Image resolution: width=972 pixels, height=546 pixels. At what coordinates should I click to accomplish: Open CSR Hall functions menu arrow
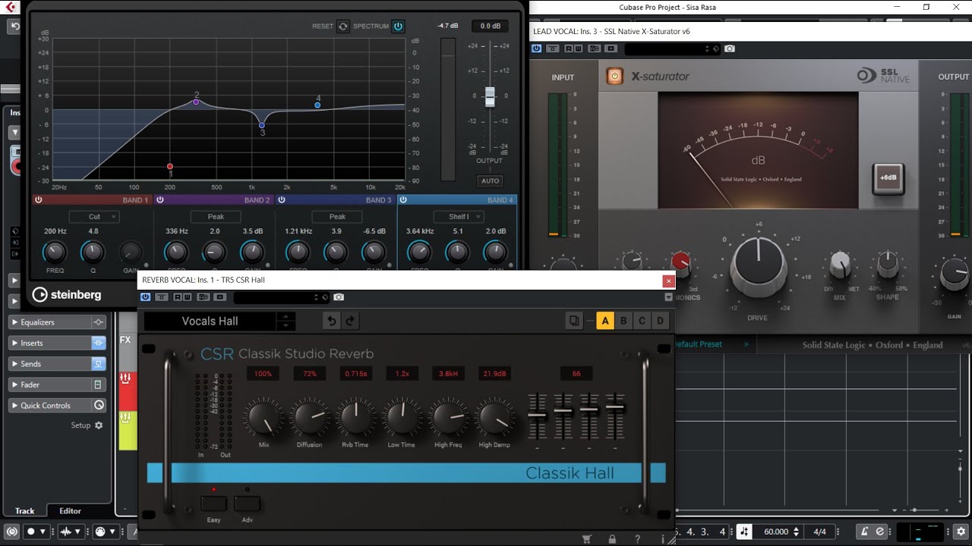668,297
